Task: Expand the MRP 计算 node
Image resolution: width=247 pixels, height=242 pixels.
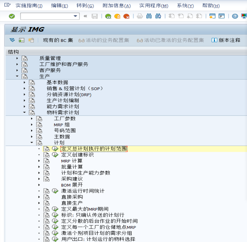Action: (39, 161)
